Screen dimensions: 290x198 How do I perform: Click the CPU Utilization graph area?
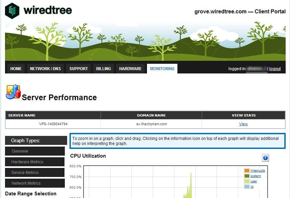(175, 182)
